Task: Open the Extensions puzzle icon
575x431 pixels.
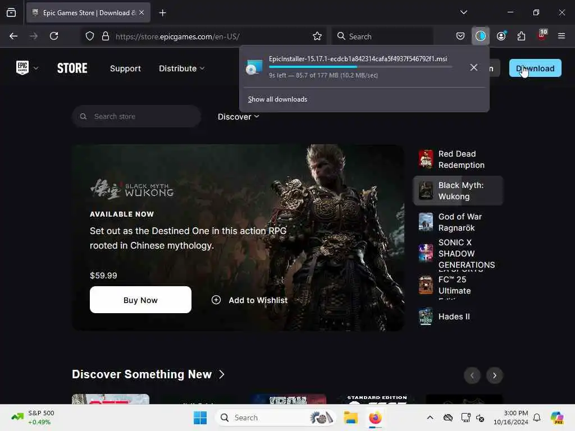Action: tap(521, 36)
